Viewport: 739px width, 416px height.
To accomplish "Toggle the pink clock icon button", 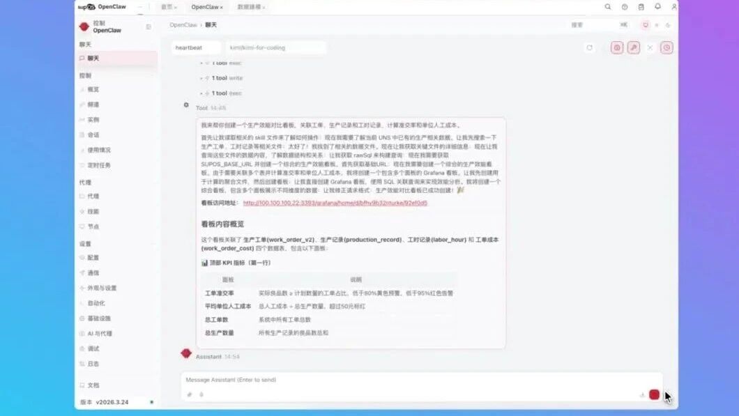I will pos(666,47).
